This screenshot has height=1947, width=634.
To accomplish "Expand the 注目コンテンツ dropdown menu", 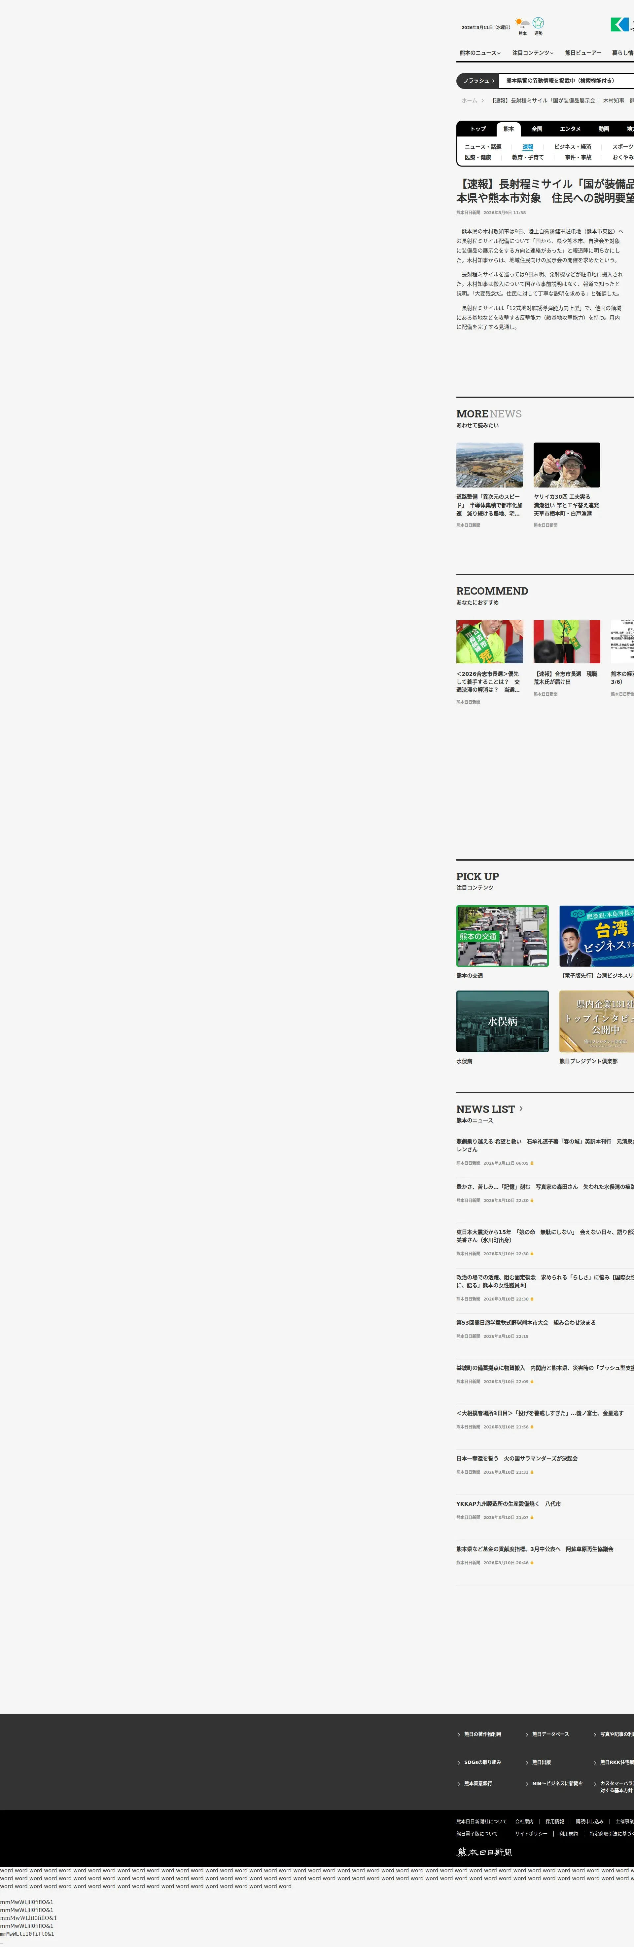I will [x=533, y=53].
